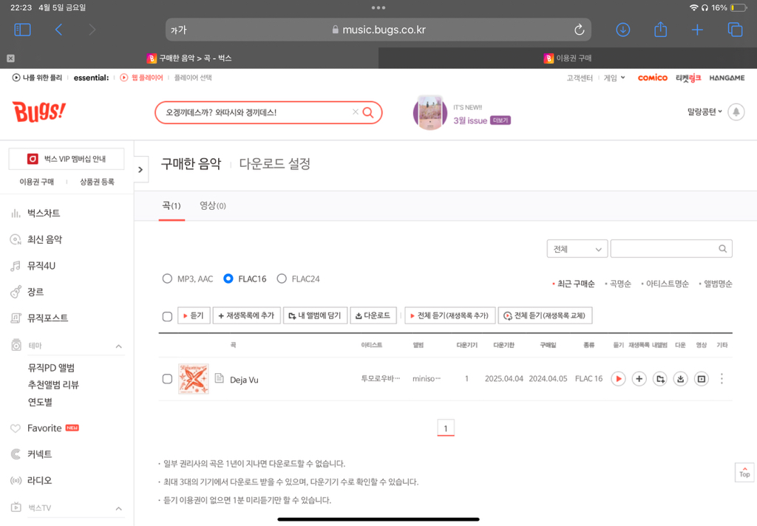The height and width of the screenshot is (526, 757).
Task: Open 말랑콩떡 account dropdown
Action: pos(705,112)
